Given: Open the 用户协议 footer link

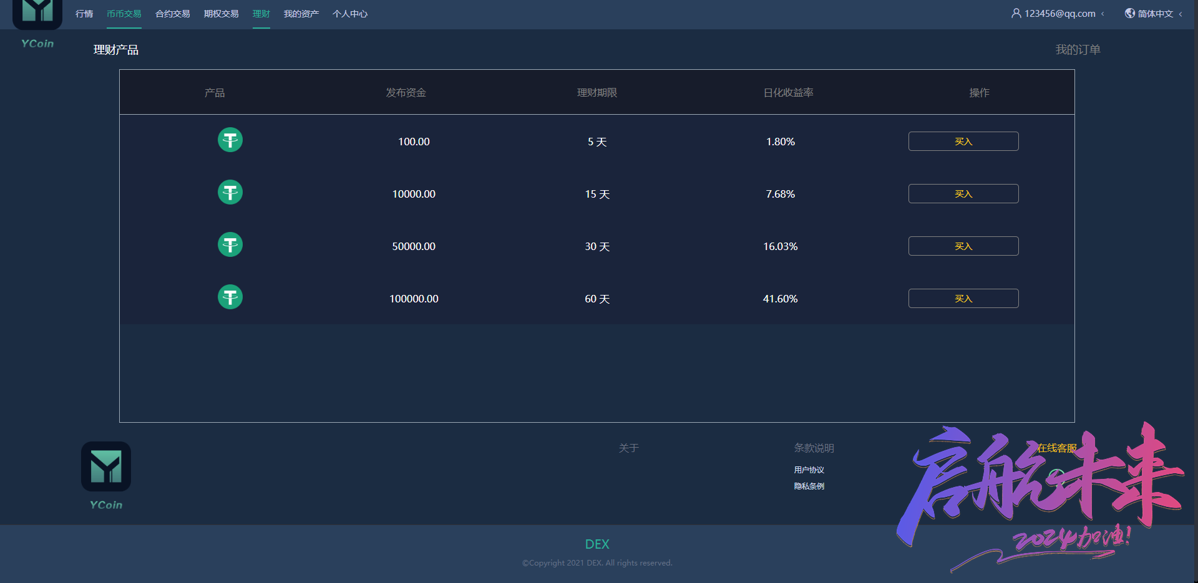Looking at the screenshot, I should (x=809, y=470).
